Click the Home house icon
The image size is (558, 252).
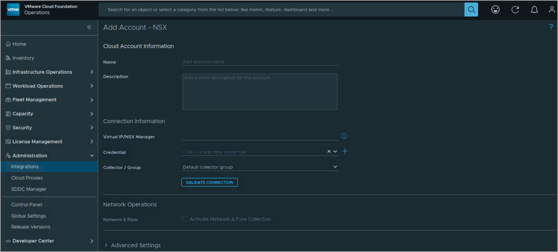click(8, 44)
